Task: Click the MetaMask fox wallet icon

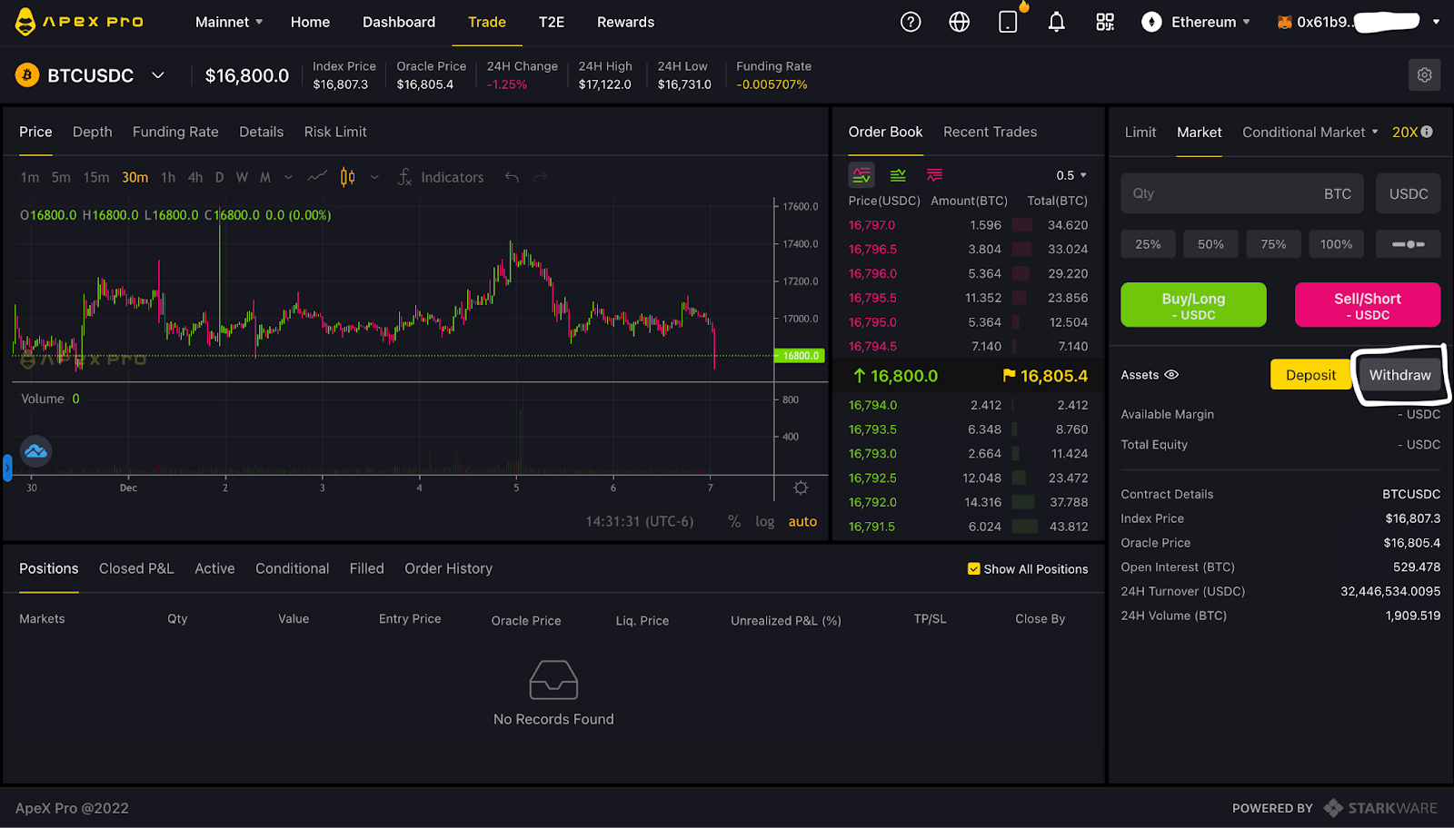Action: 1284,22
